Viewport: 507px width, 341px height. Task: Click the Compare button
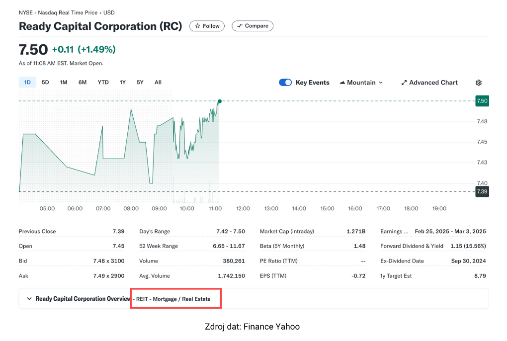253,26
